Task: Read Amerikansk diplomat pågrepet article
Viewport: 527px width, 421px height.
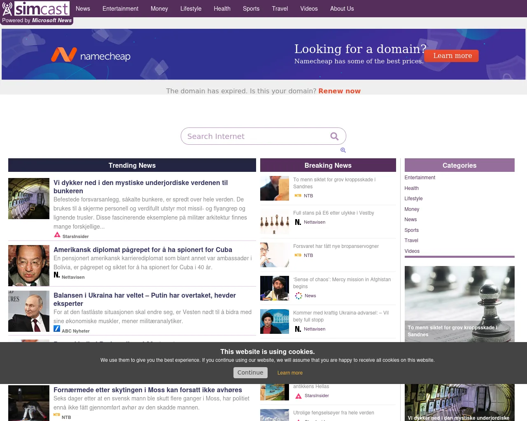Action: [x=143, y=250]
